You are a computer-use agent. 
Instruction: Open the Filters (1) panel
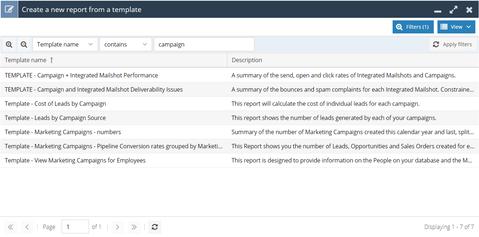coord(413,27)
